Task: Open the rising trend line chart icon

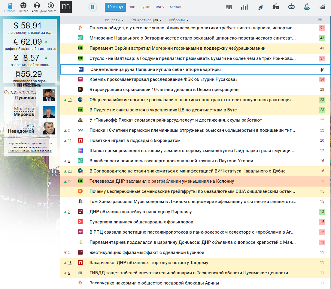Action: tap(322, 7)
